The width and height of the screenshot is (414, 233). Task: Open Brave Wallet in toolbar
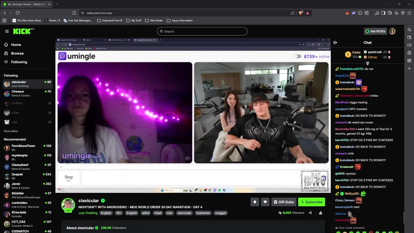coord(390,13)
